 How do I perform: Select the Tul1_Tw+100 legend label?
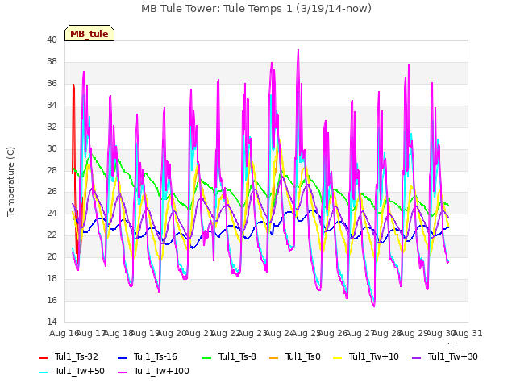[161, 371]
